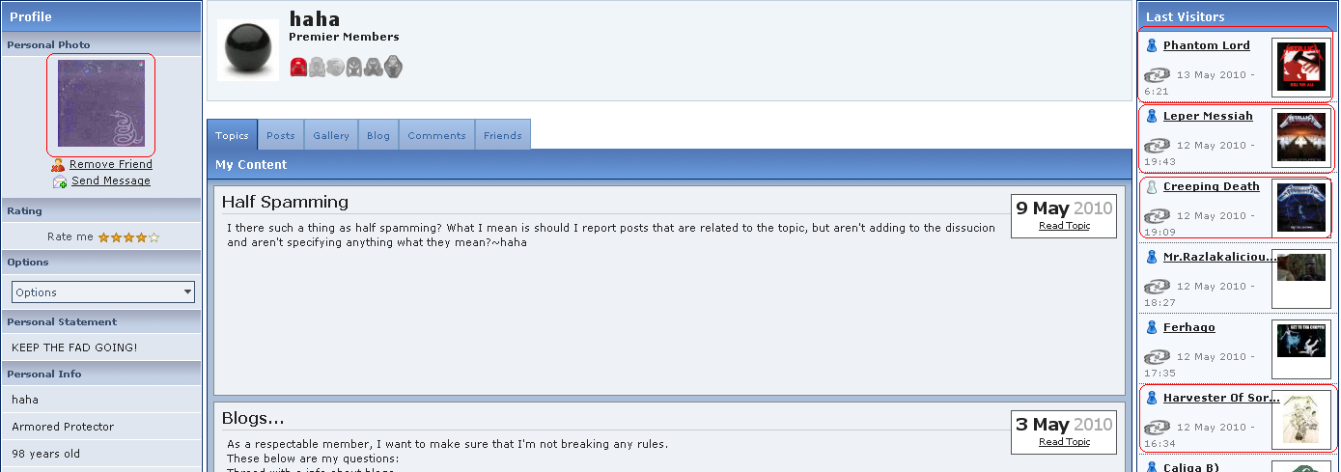Open Read Topic for Half Spamming
This screenshot has width=1341, height=472.
pyautogui.click(x=1064, y=226)
